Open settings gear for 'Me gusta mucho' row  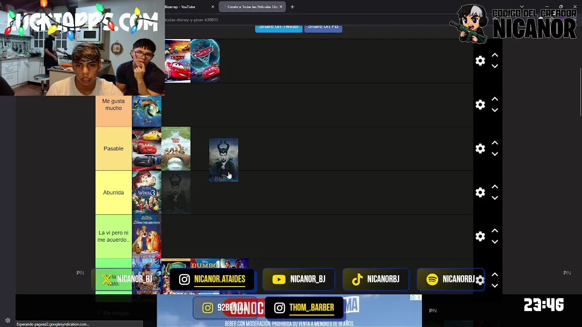480,105
